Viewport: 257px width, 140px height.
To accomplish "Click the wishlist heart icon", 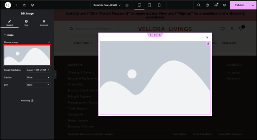I will (222, 29).
